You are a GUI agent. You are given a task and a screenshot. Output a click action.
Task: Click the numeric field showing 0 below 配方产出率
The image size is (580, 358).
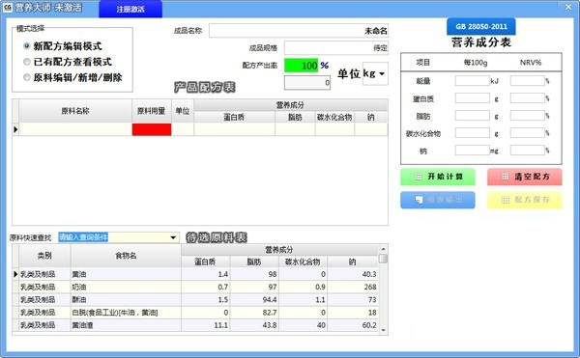click(x=307, y=82)
